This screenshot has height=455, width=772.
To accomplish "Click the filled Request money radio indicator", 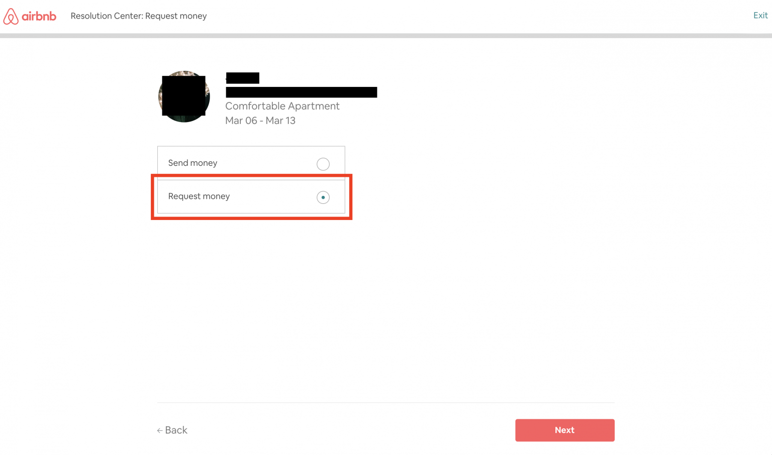I will [323, 197].
